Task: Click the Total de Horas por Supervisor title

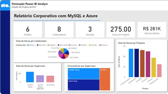Action: pyautogui.click(x=30, y=66)
